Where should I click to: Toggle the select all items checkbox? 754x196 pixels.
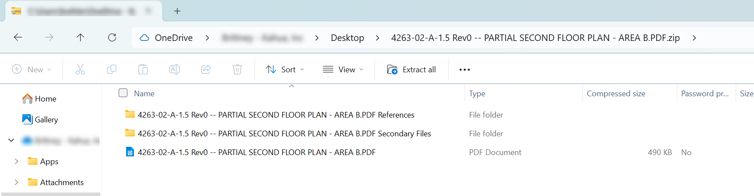coord(123,93)
